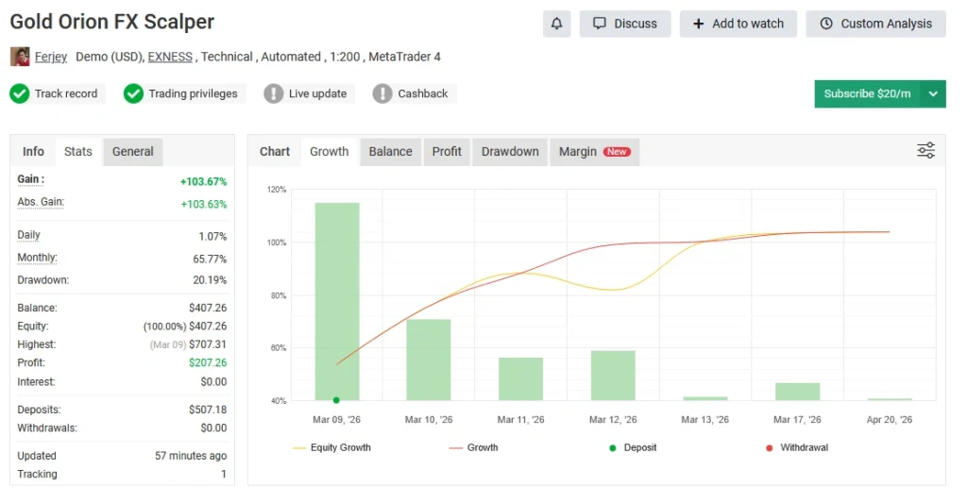Switch to the Profit chart tab
Viewport: 967px width, 503px height.
coord(447,152)
